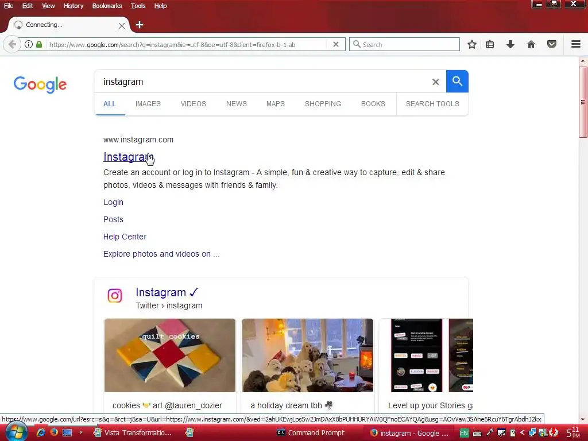This screenshot has height=441, width=588.
Task: Go to the home page icon
Action: coord(531,44)
